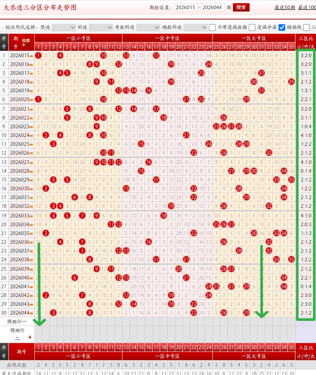
Task: Click the start period field showing 2026015
Action: [186, 8]
